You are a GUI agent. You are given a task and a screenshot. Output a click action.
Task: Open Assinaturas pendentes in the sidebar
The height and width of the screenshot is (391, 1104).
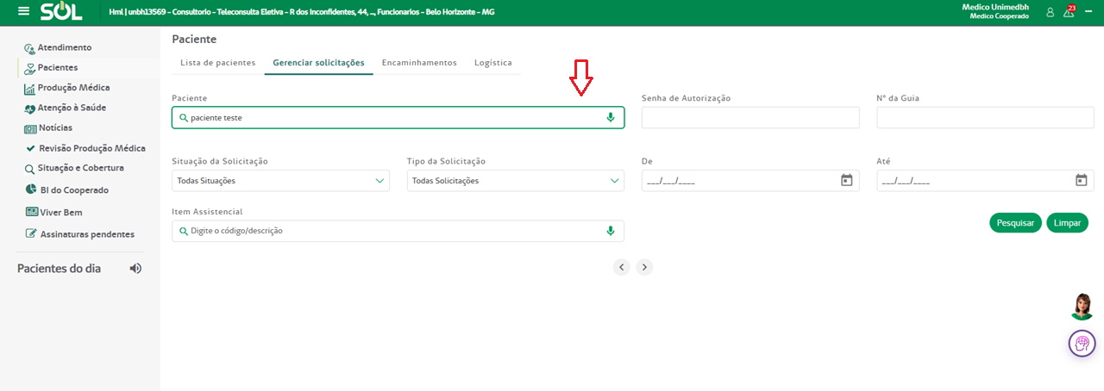[x=87, y=234]
